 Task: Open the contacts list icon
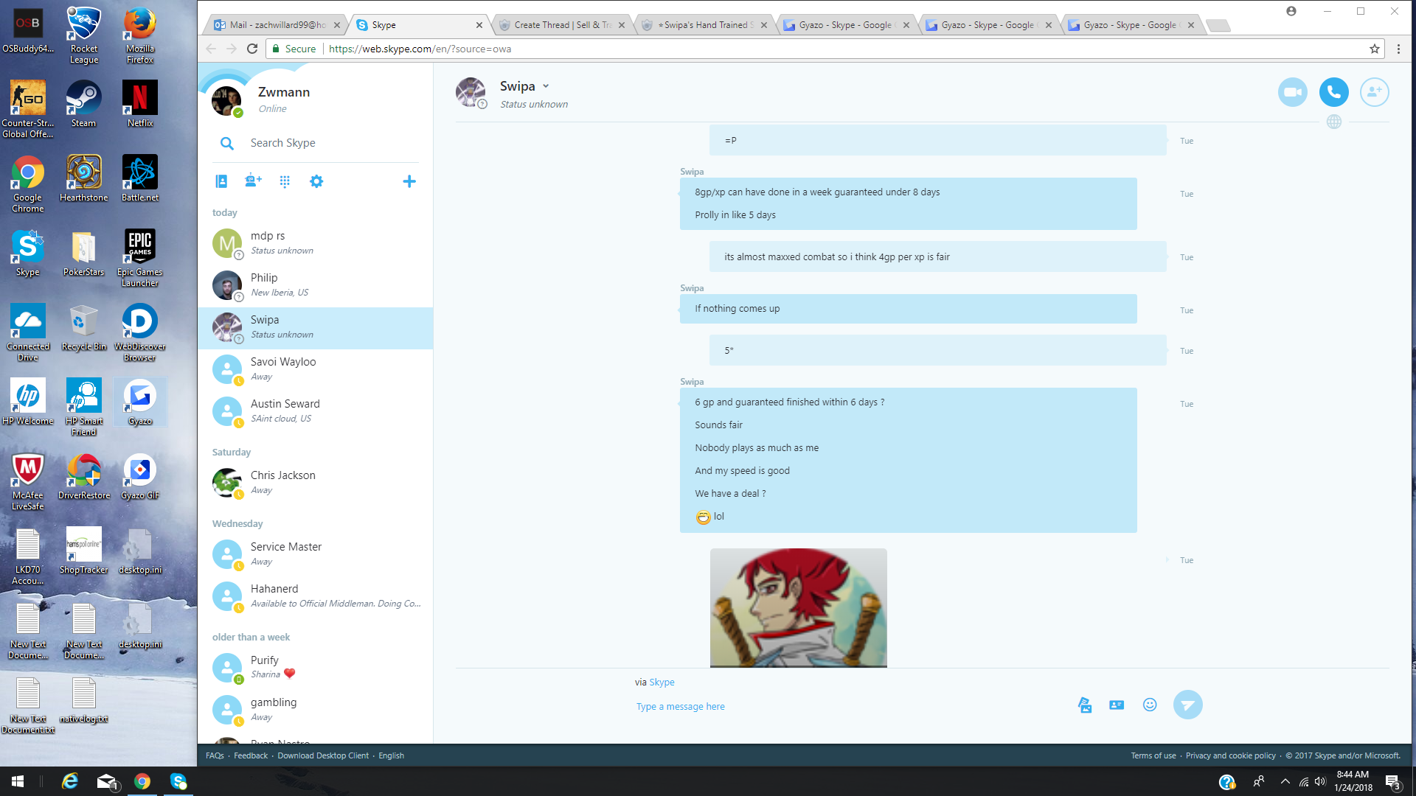pyautogui.click(x=221, y=181)
